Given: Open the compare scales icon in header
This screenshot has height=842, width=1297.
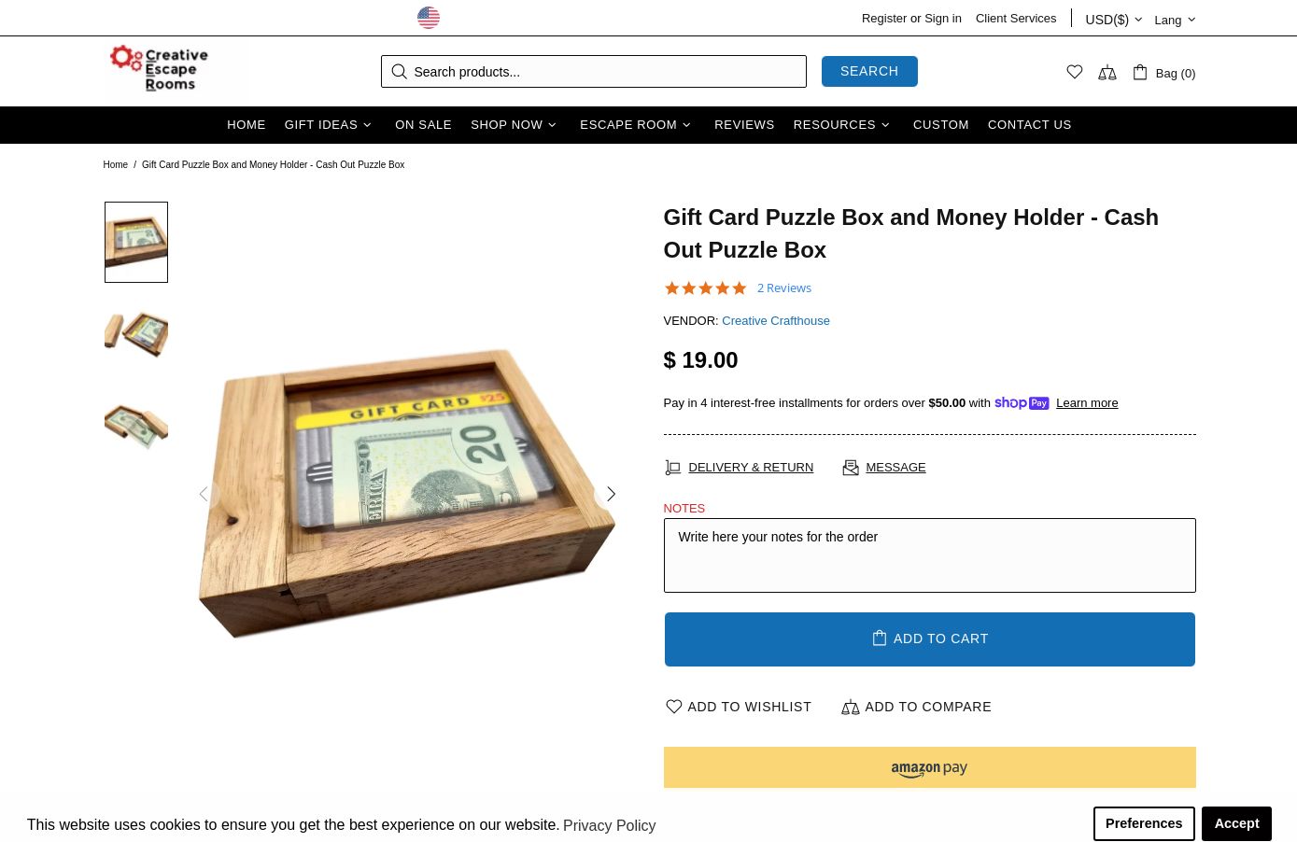Looking at the screenshot, I should point(1107,73).
